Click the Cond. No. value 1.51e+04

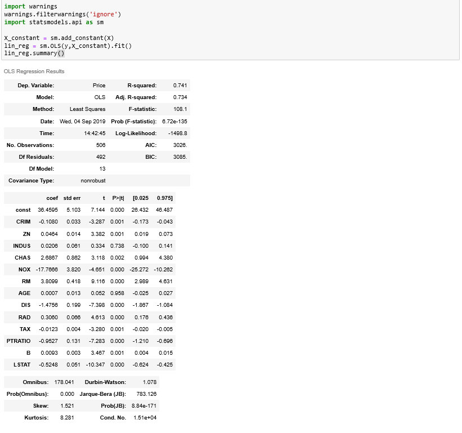coord(145,417)
